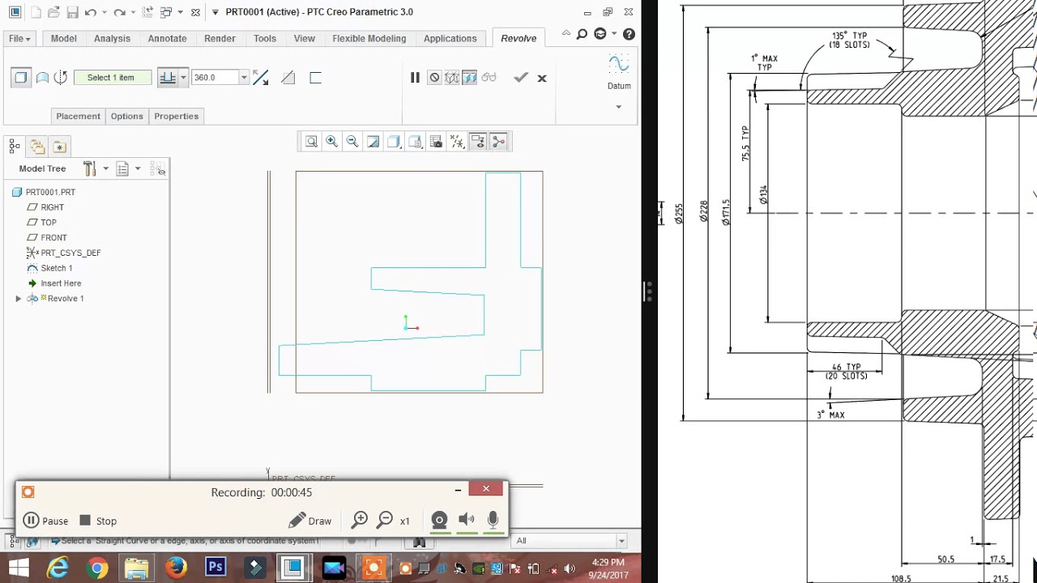Click the Repaint icon
The height and width of the screenshot is (583, 1037).
[x=373, y=142]
